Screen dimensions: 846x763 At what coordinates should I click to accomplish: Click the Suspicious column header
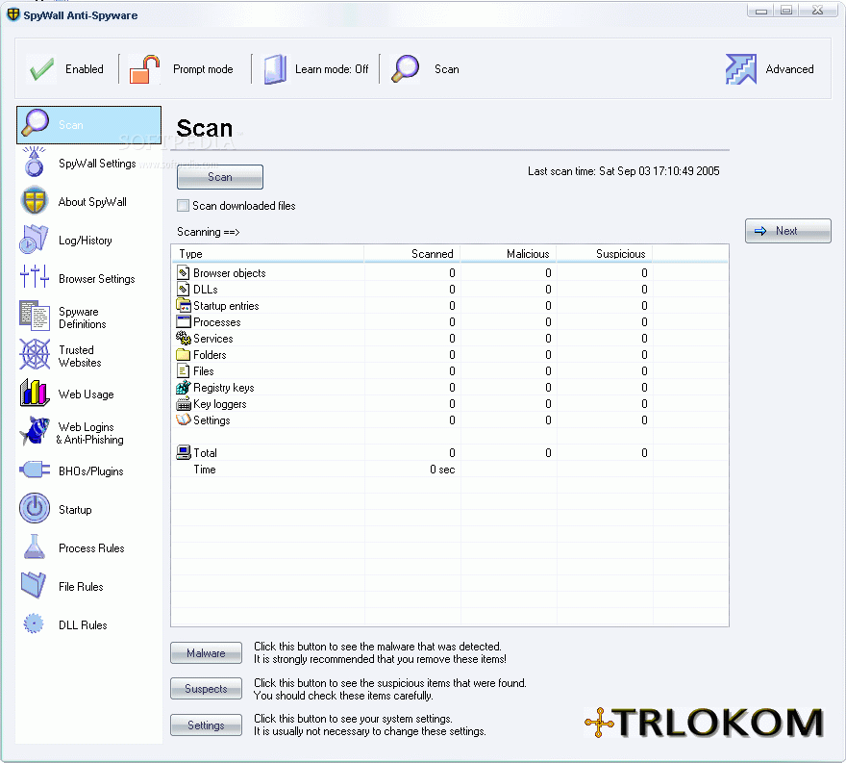pos(605,254)
